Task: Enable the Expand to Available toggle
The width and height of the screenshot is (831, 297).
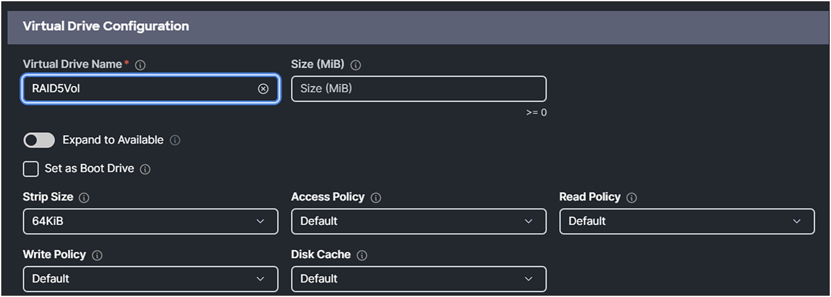Action: [x=39, y=140]
